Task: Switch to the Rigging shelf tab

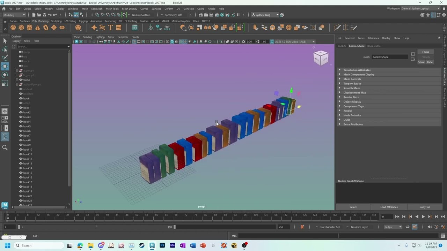Action: point(83,21)
